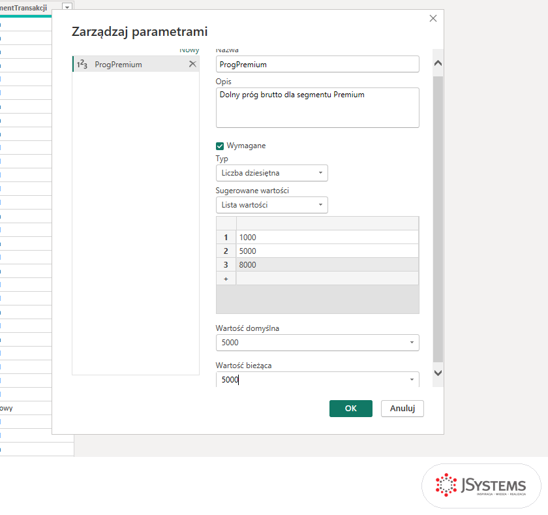Select the value 8000 in the list
Image resolution: width=548 pixels, height=515 pixels.
(x=327, y=264)
